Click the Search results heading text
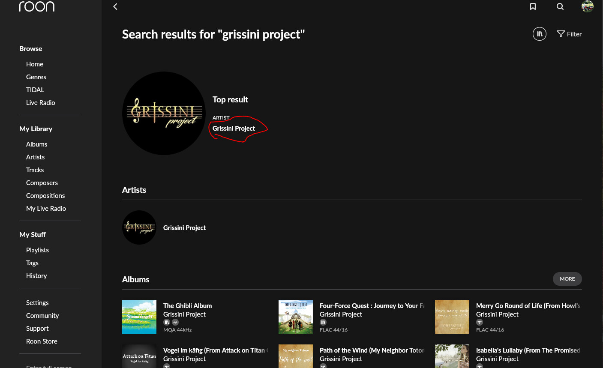Screen dimensions: 603x368 (213, 34)
